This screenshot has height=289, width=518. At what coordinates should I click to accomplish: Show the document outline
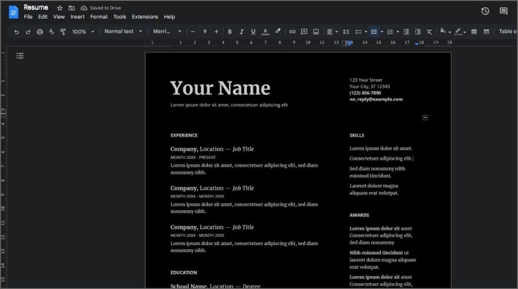(20, 56)
